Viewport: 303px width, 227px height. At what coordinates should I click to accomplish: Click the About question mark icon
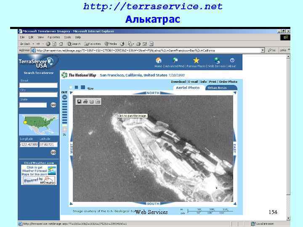232,61
